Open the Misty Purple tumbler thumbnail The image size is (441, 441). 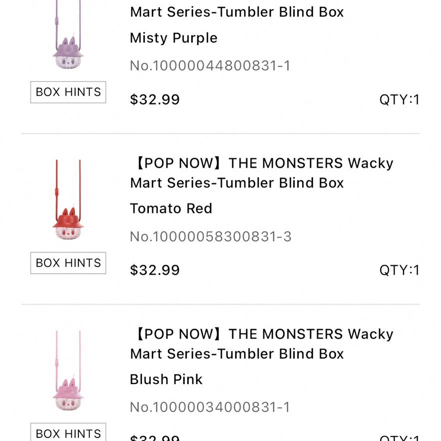click(x=68, y=34)
